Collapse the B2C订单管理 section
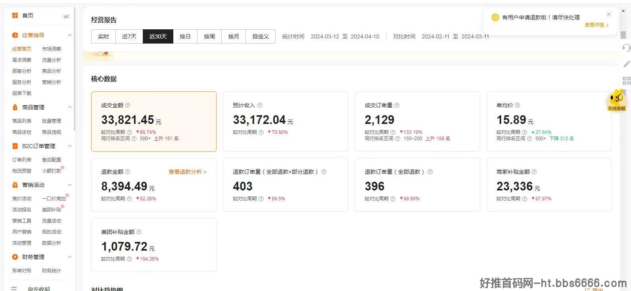631x291 pixels. [x=70, y=146]
